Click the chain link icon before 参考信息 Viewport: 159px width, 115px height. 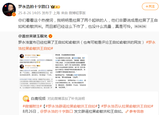click(x=127, y=111)
